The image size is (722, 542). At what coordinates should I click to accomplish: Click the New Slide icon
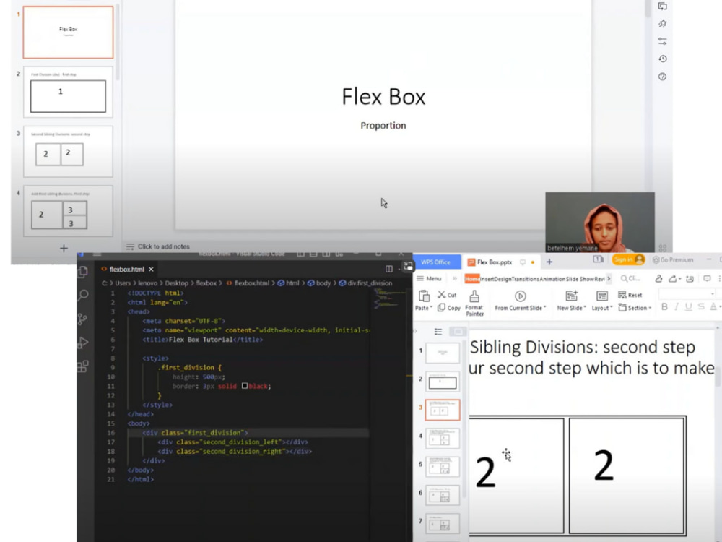point(571,296)
